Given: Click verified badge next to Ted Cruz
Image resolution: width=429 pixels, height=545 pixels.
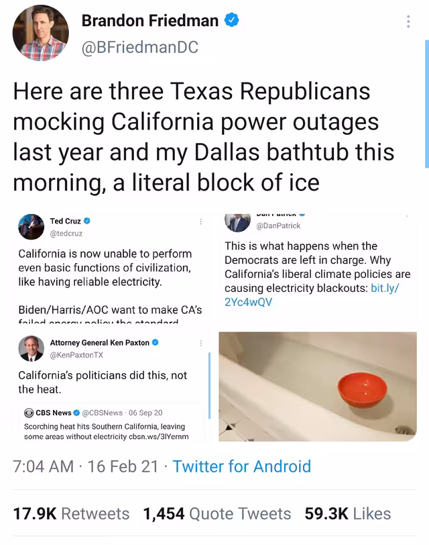Looking at the screenshot, I should coord(87,221).
